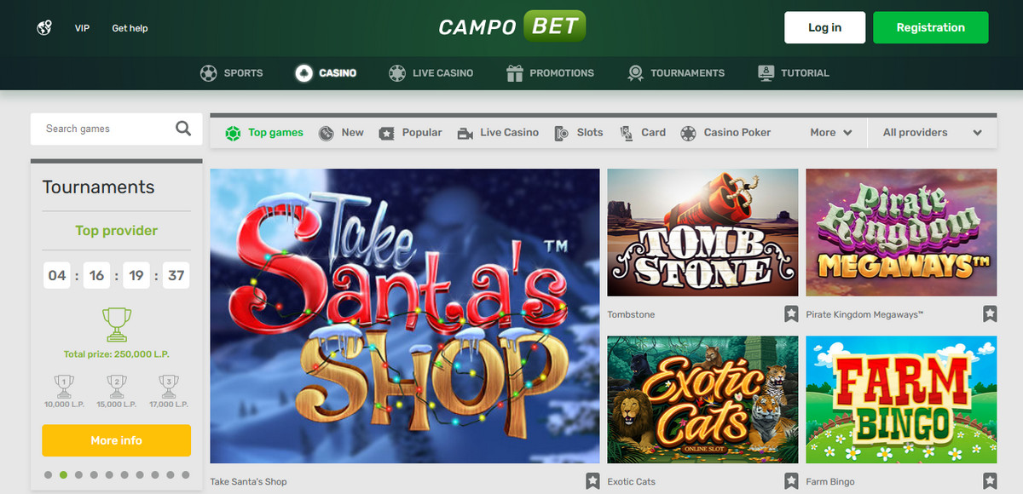Click the Sports soccer ball icon

[x=208, y=73]
